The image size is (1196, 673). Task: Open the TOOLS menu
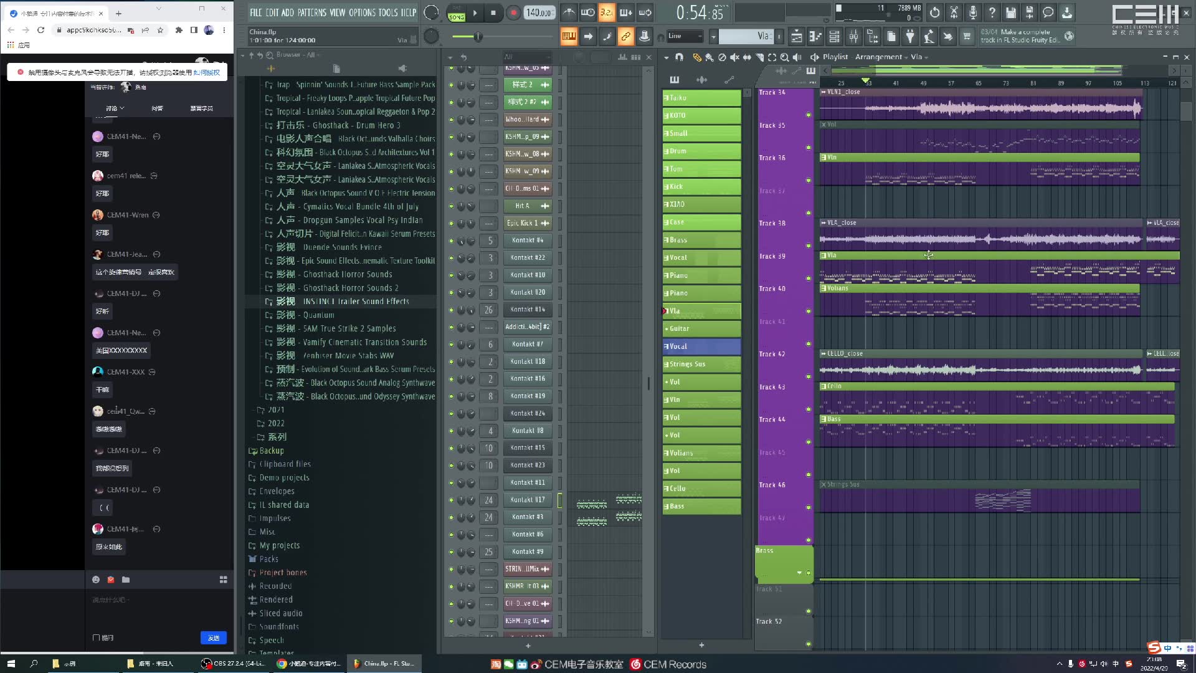(388, 12)
